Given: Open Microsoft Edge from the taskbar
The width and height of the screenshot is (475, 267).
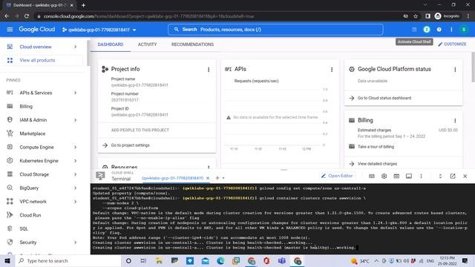Looking at the screenshot, I should coord(220,260).
